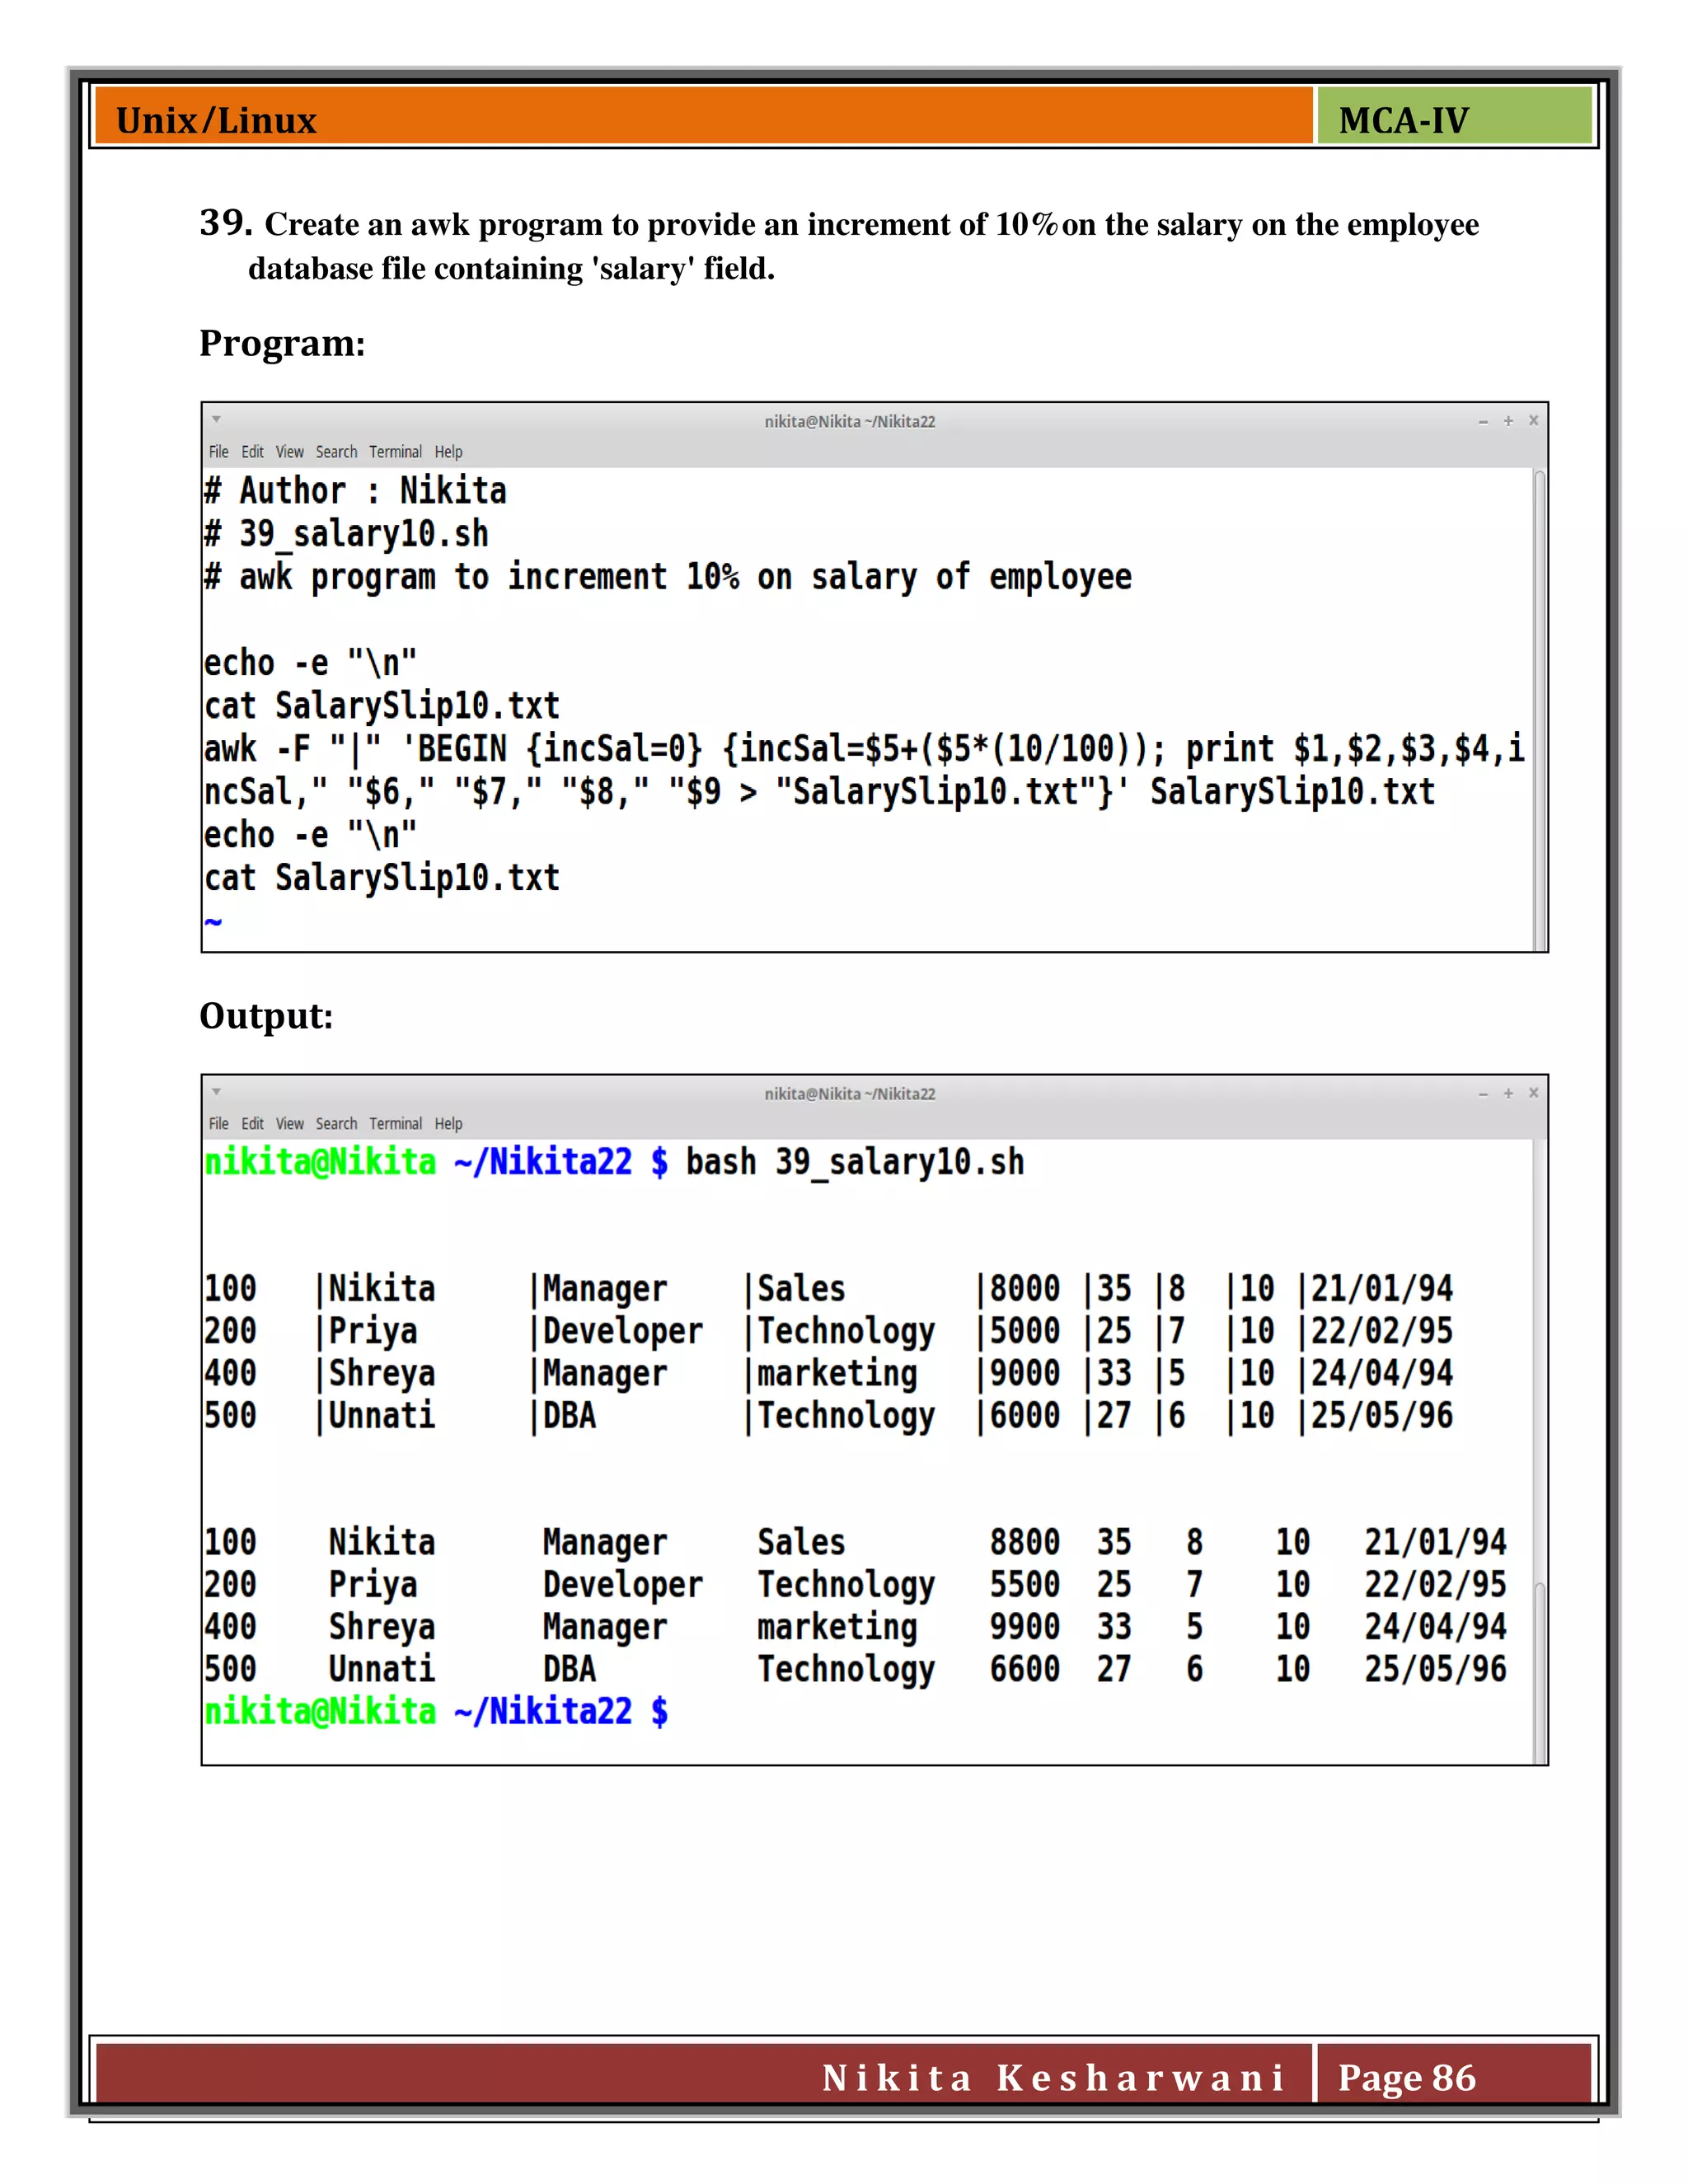Open Terminal menu in Output terminal window

click(395, 1124)
